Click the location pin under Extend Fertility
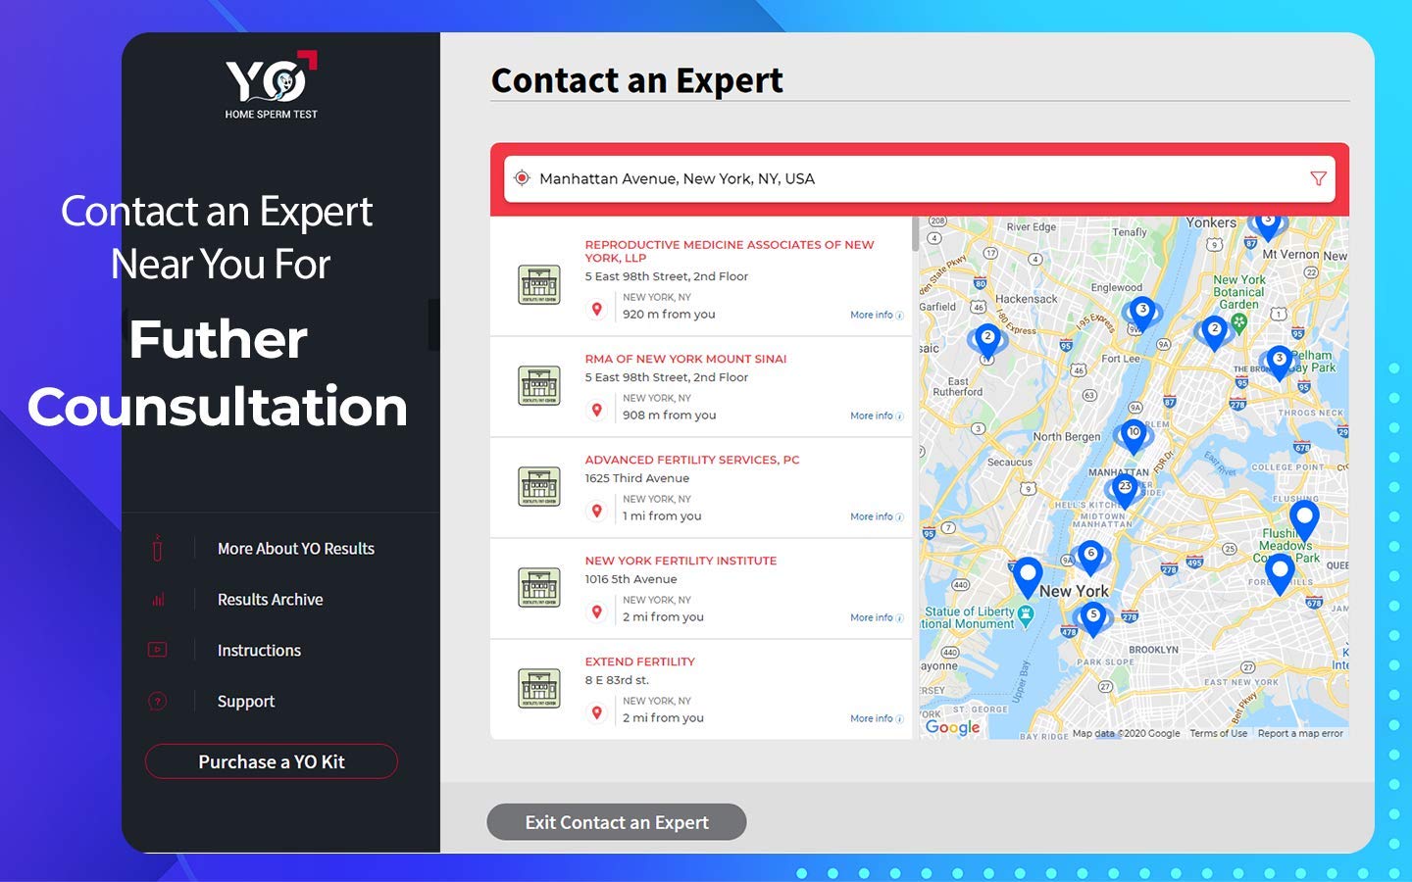Viewport: 1412px width, 882px height. point(596,713)
